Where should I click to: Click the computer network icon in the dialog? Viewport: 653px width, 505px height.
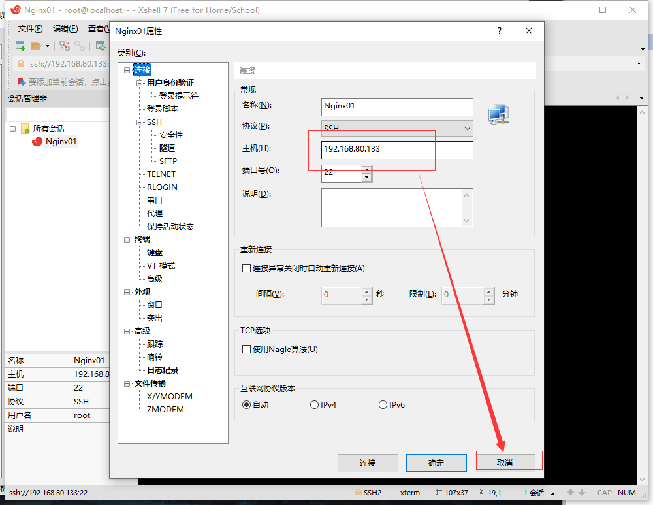tap(499, 114)
